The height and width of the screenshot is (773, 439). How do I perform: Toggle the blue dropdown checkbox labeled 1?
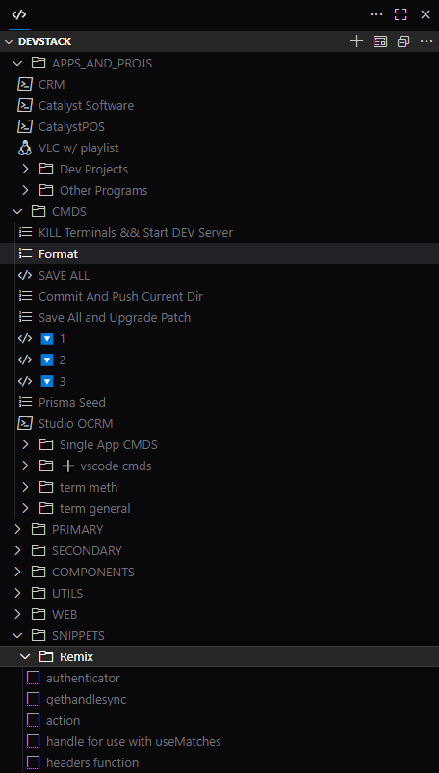point(47,339)
